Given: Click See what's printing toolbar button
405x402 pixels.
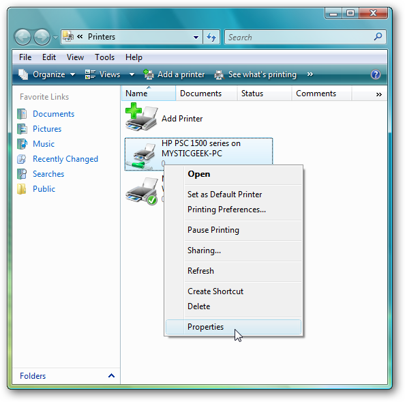Looking at the screenshot, I should coord(256,74).
